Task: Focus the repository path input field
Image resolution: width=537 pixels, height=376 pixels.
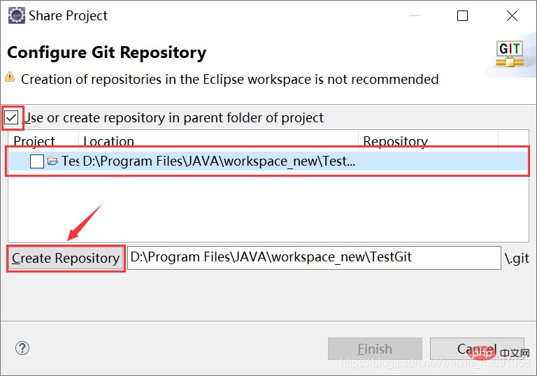Action: pos(314,257)
